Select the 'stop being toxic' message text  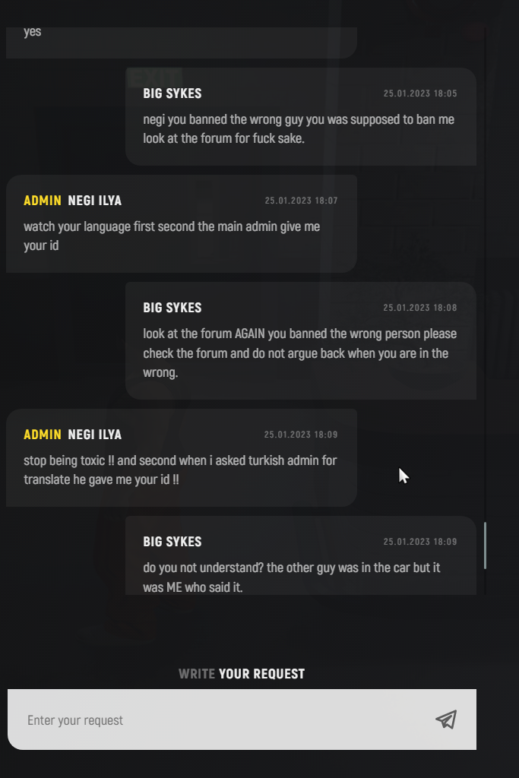(180, 470)
